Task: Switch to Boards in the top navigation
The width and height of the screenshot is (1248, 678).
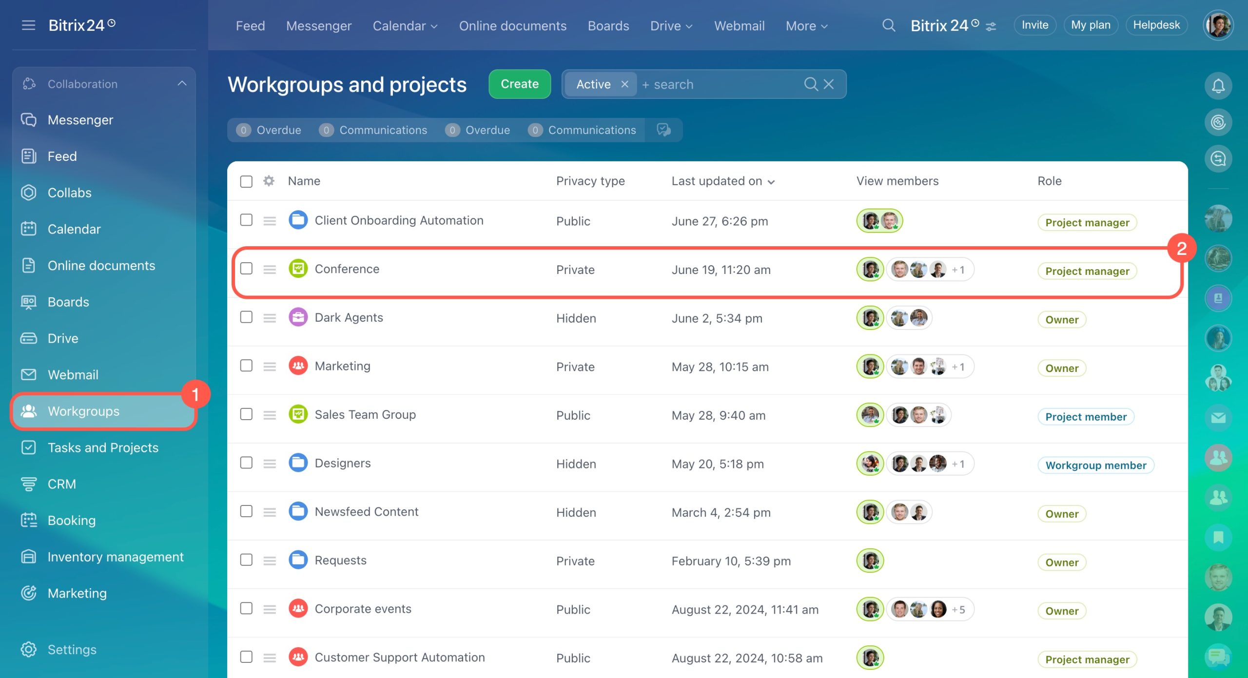Action: click(x=608, y=26)
